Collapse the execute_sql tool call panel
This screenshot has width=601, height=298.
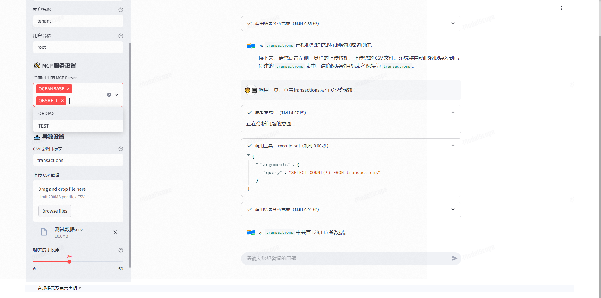(453, 145)
